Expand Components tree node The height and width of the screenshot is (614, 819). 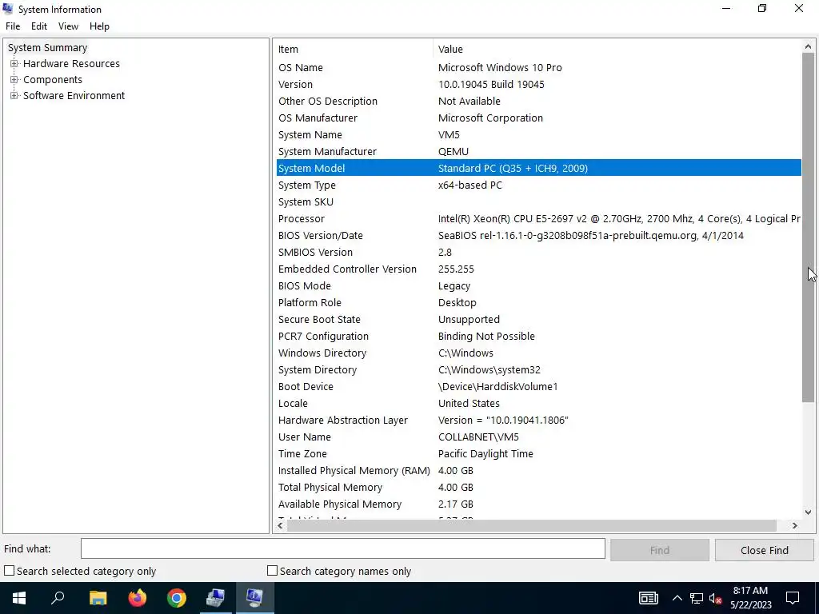(x=14, y=79)
